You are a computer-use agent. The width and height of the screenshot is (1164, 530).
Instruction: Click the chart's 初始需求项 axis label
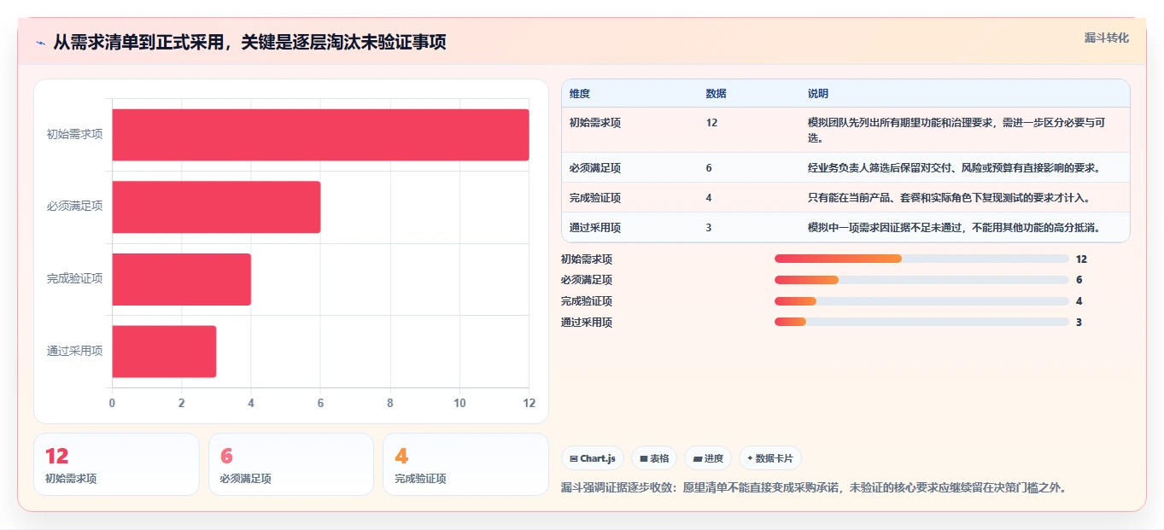point(74,134)
